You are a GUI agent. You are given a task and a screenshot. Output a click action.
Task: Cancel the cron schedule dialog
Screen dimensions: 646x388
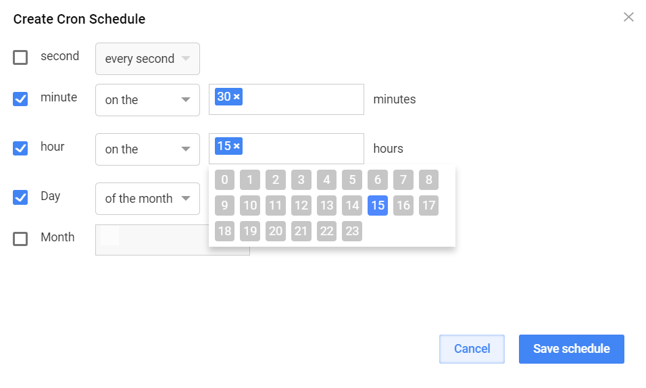point(472,349)
